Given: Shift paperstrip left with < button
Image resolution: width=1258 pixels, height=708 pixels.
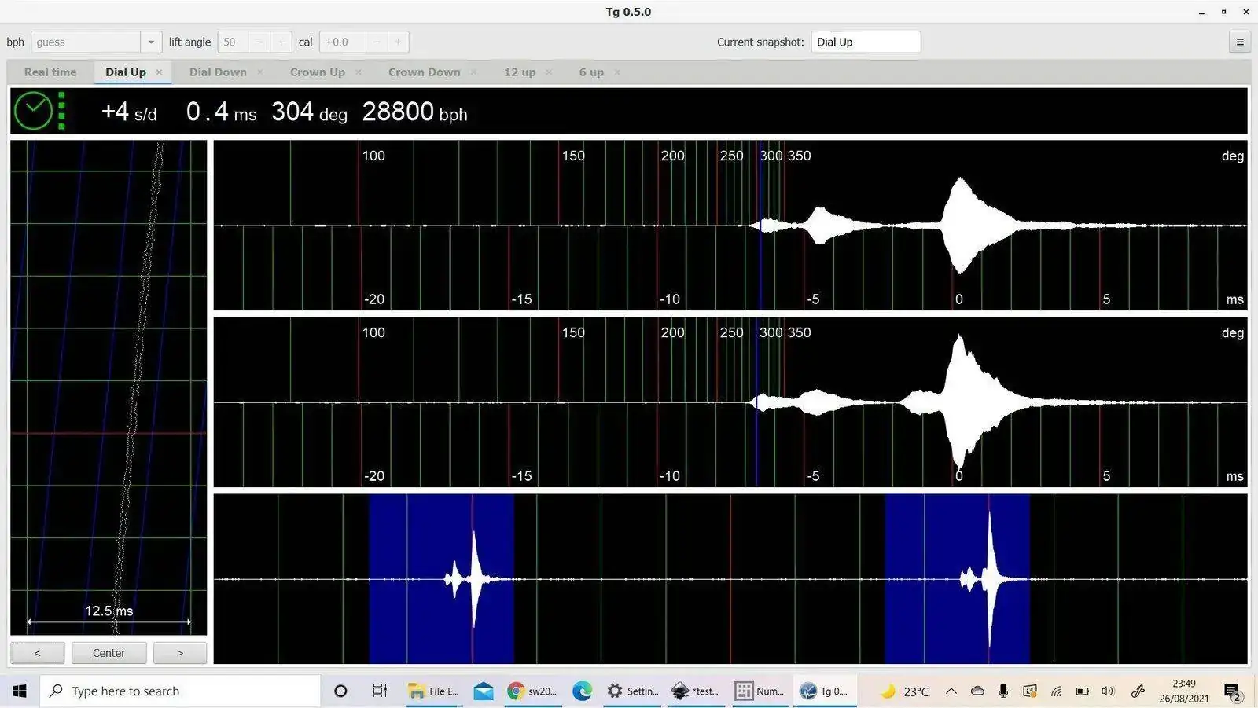Looking at the screenshot, I should click(x=38, y=653).
